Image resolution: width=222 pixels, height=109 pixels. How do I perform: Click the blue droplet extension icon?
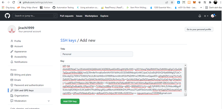(178, 2)
